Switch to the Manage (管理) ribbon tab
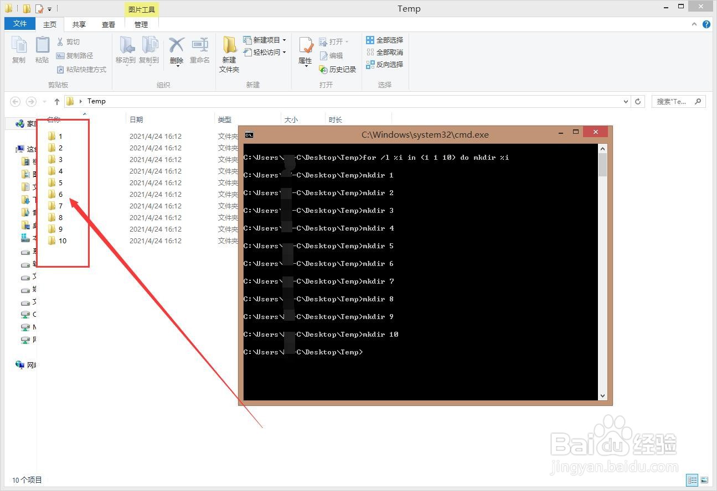The width and height of the screenshot is (717, 491). tap(141, 24)
